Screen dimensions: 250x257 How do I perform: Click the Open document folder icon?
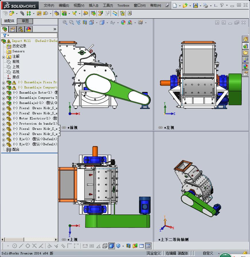click(x=185, y=5)
